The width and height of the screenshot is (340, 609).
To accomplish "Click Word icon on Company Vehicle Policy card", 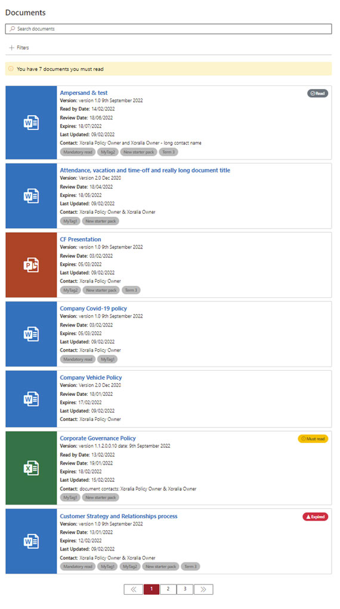I will [x=31, y=399].
